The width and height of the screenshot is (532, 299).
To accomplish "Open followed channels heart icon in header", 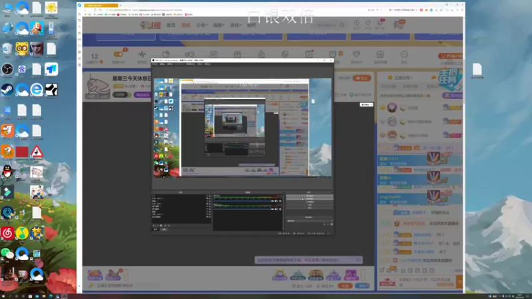I will click(x=368, y=23).
